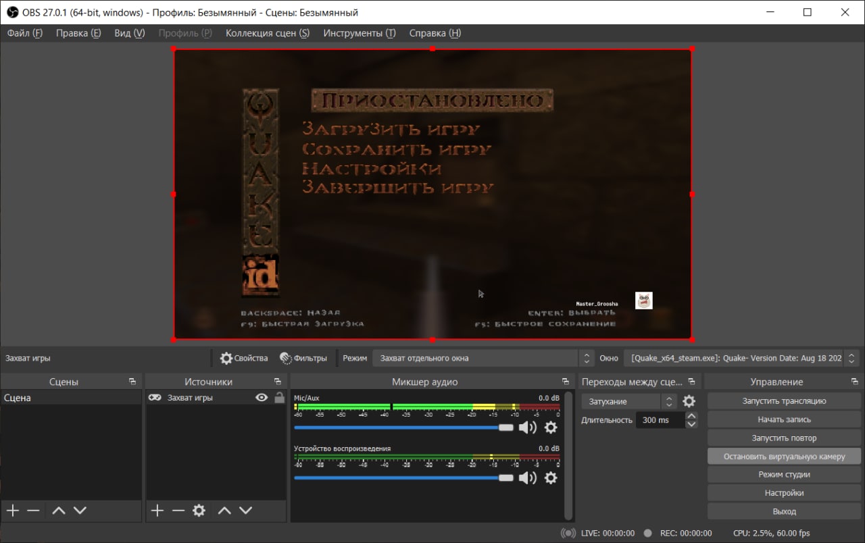Click the CPU: 2.5%, 60.00 fps status text
The height and width of the screenshot is (543, 865).
(x=771, y=533)
